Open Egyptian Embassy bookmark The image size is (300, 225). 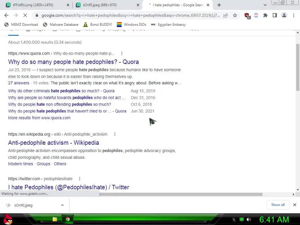tap(168, 25)
